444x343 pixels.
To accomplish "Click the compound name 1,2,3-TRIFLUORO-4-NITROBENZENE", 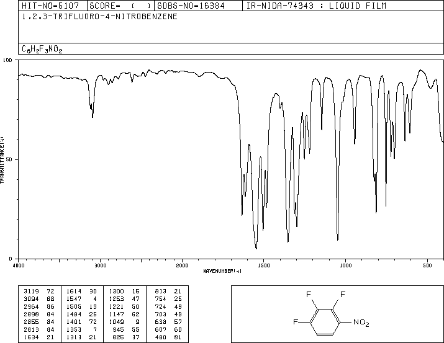I will coord(100,17).
